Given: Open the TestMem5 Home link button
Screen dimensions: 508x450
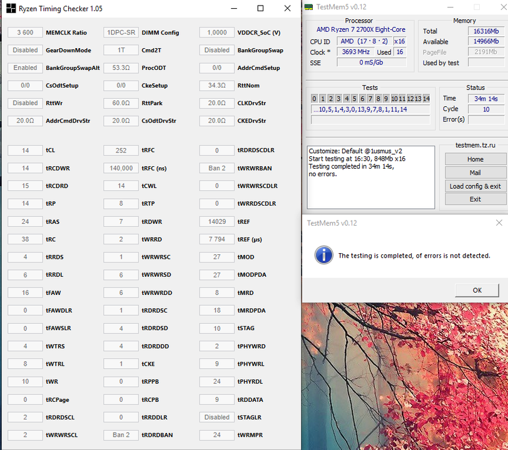Looking at the screenshot, I should [475, 159].
